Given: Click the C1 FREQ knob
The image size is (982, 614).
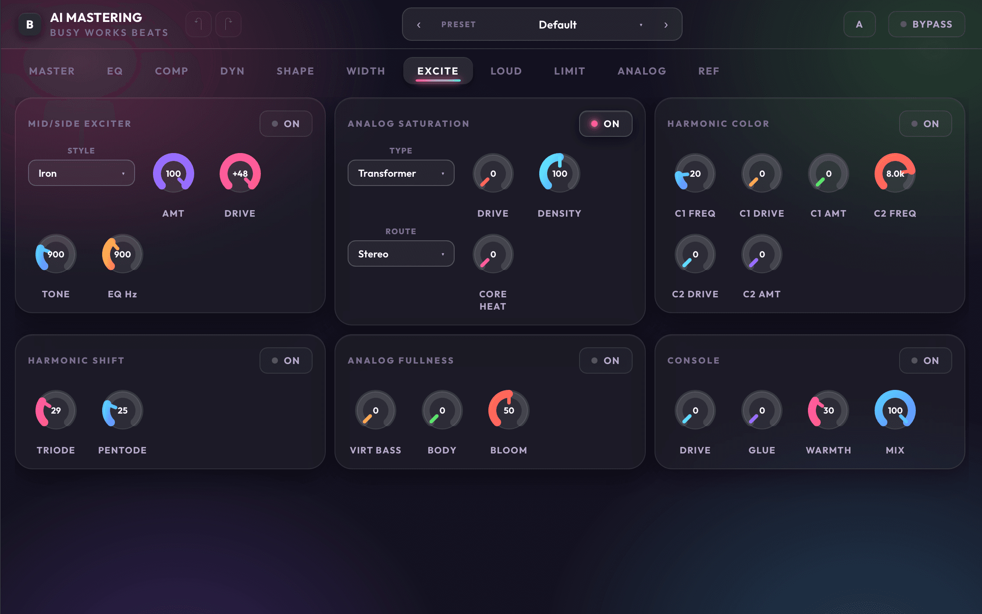Looking at the screenshot, I should 695,173.
